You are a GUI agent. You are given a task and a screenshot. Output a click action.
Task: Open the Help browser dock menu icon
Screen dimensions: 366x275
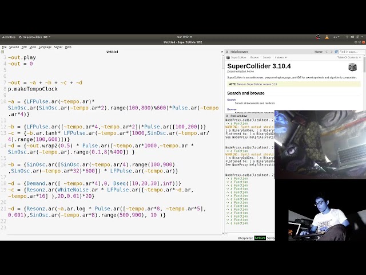pos(227,52)
